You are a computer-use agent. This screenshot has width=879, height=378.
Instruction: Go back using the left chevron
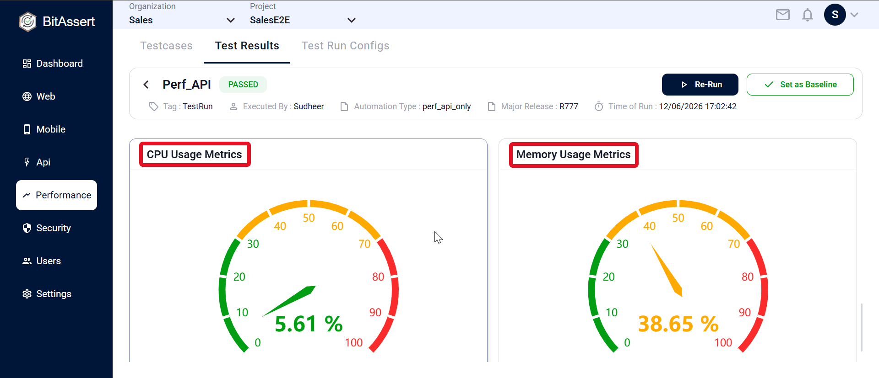point(146,85)
